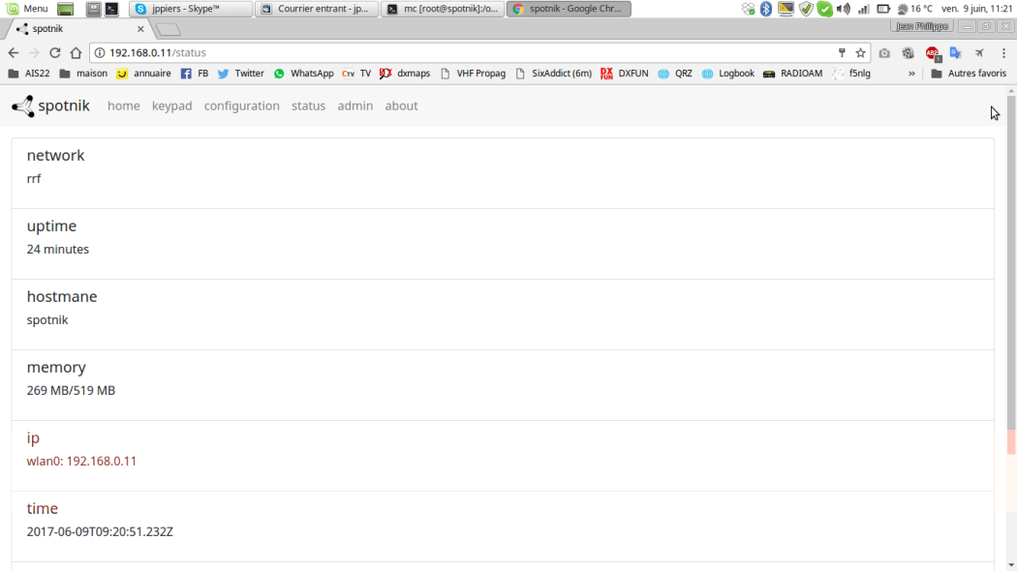
Task: Open the Bluetooth tray icon
Action: [x=766, y=9]
